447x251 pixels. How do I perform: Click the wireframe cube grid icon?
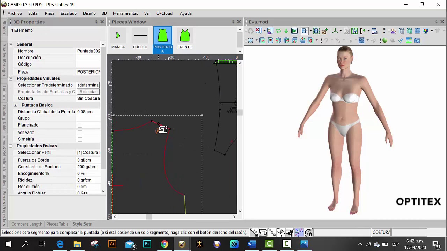[x=417, y=31]
